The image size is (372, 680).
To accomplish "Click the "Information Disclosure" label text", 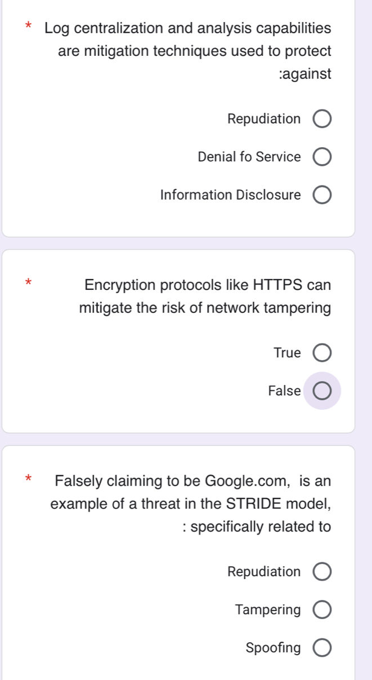I will (230, 195).
